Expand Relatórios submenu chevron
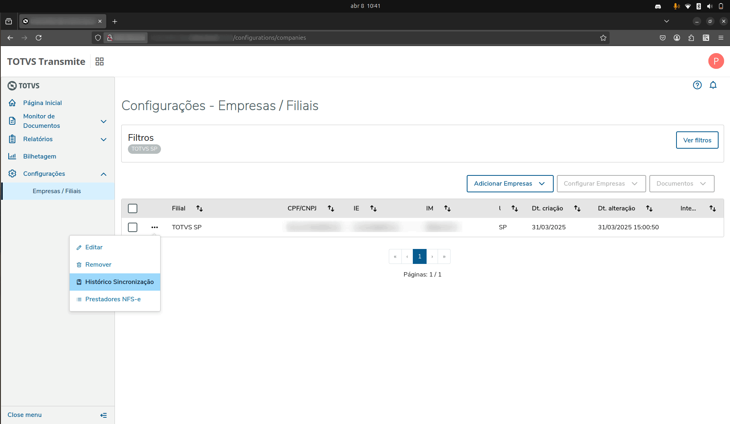The width and height of the screenshot is (730, 424). pos(103,140)
